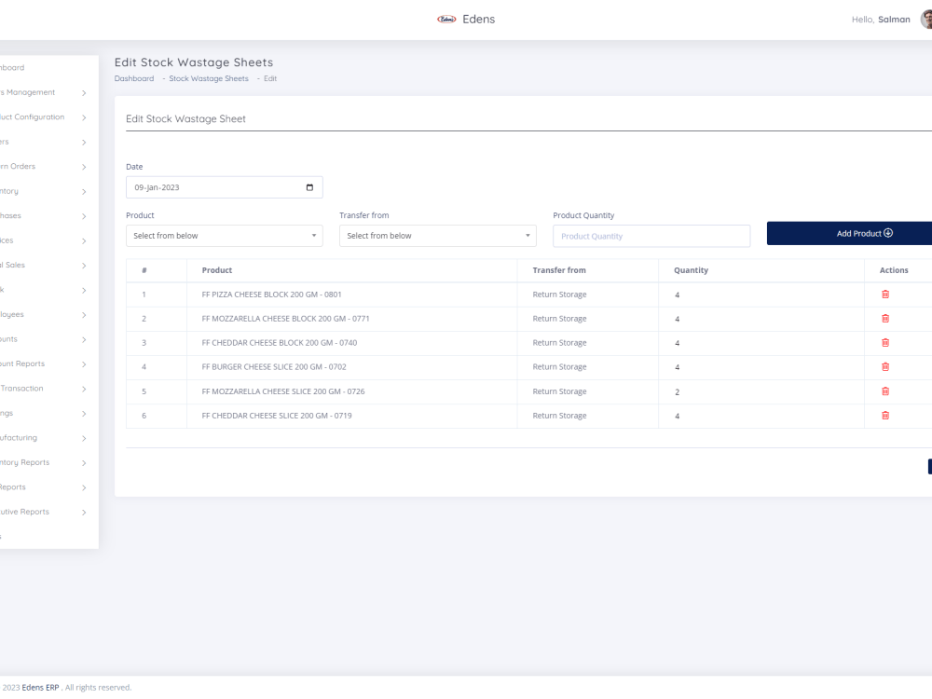Open the Management sidebar item
Viewport: 932px width, 699px height.
(27, 92)
